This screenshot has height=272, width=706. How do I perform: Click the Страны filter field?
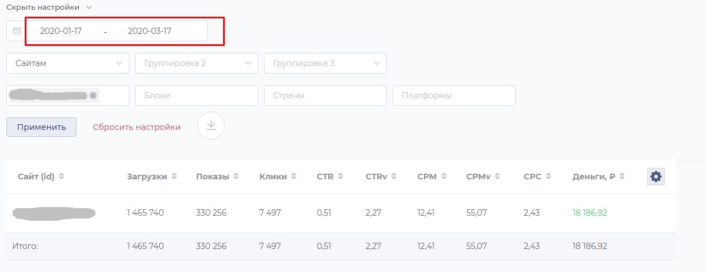(x=325, y=95)
